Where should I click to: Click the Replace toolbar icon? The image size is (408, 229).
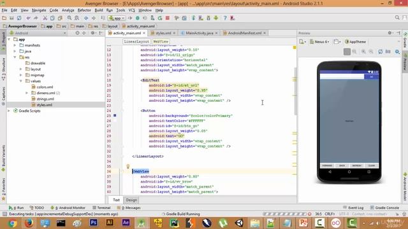(x=76, y=18)
